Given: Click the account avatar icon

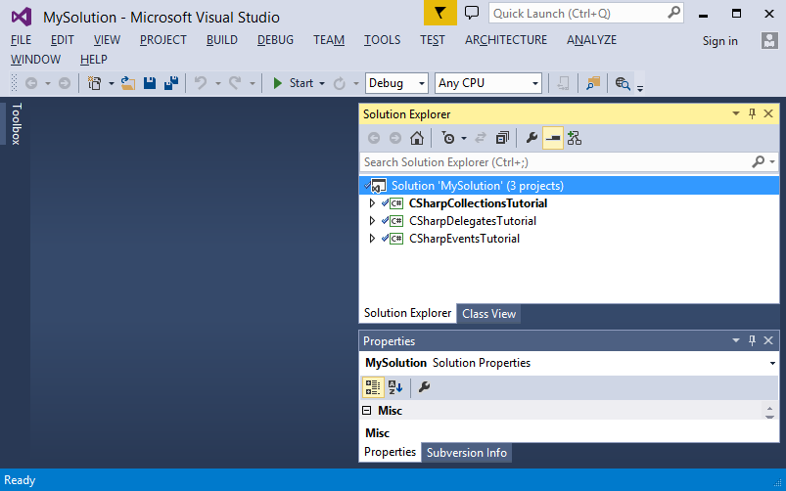Looking at the screenshot, I should click(769, 40).
